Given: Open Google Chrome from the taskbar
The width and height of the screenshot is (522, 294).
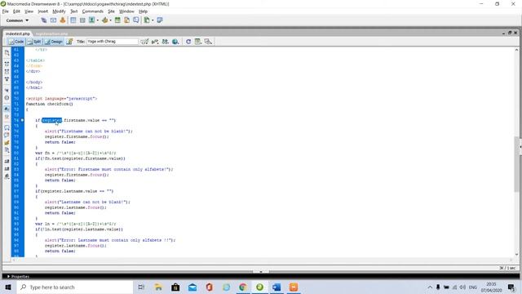Looking at the screenshot, I should click(x=243, y=287).
